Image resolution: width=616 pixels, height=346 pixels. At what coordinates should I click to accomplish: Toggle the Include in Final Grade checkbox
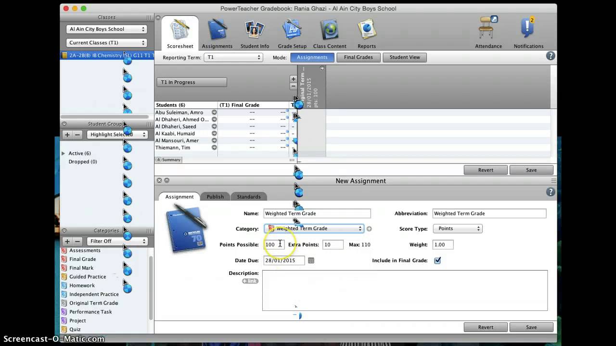click(437, 260)
